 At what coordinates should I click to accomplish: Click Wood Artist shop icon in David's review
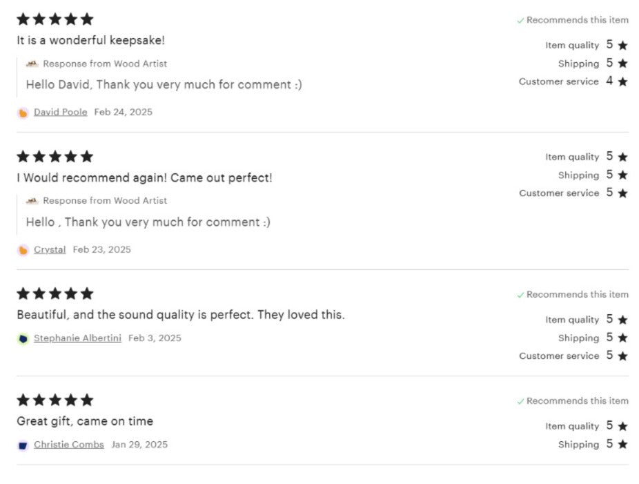pyautogui.click(x=32, y=64)
